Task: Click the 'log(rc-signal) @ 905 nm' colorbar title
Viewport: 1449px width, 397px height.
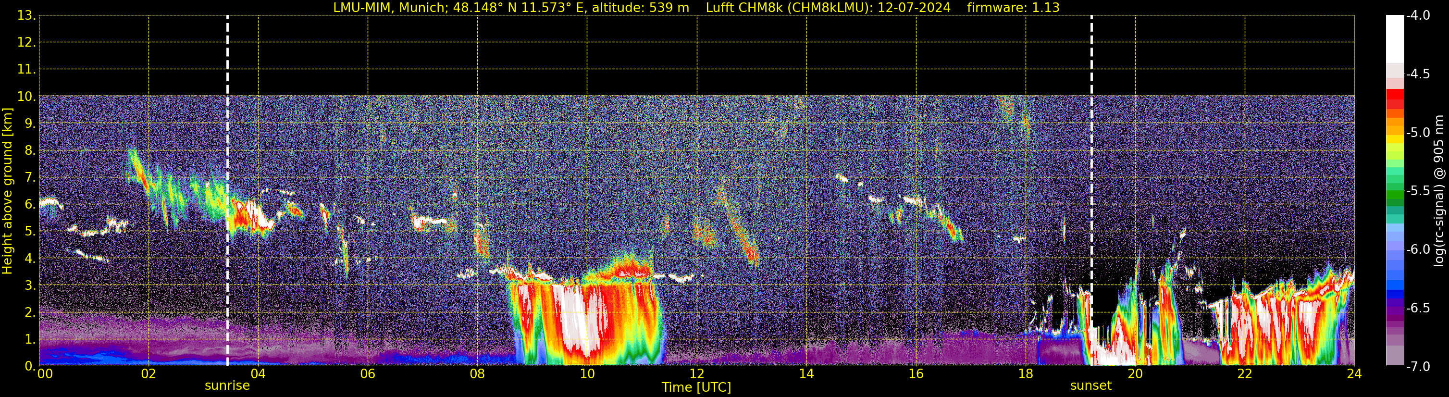Action: (1440, 191)
